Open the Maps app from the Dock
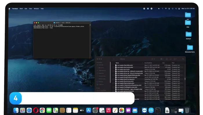 (x=56, y=110)
